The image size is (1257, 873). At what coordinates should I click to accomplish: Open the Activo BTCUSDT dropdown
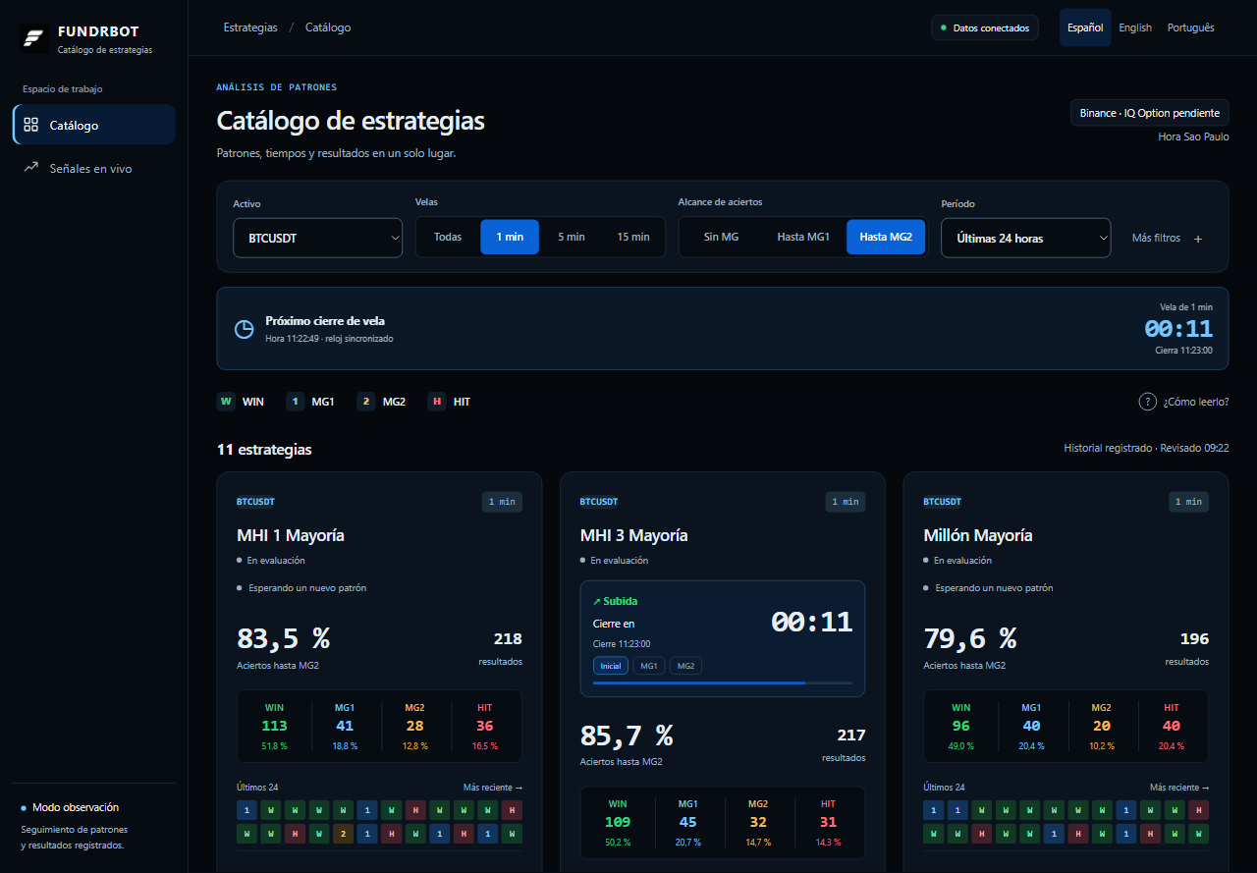(317, 238)
